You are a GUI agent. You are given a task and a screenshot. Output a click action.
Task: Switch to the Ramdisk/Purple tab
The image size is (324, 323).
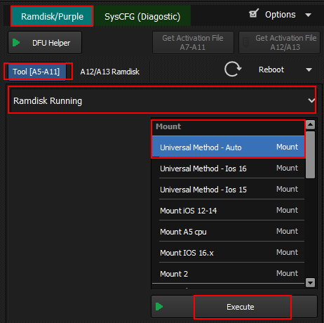pos(52,16)
